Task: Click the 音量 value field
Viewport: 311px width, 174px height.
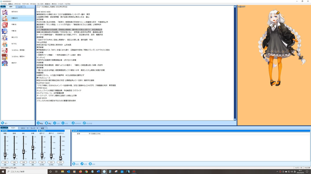Action: pos(5,162)
